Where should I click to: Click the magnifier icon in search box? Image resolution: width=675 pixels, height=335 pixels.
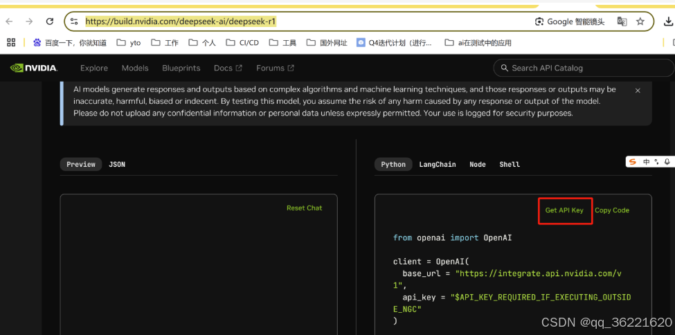click(504, 68)
